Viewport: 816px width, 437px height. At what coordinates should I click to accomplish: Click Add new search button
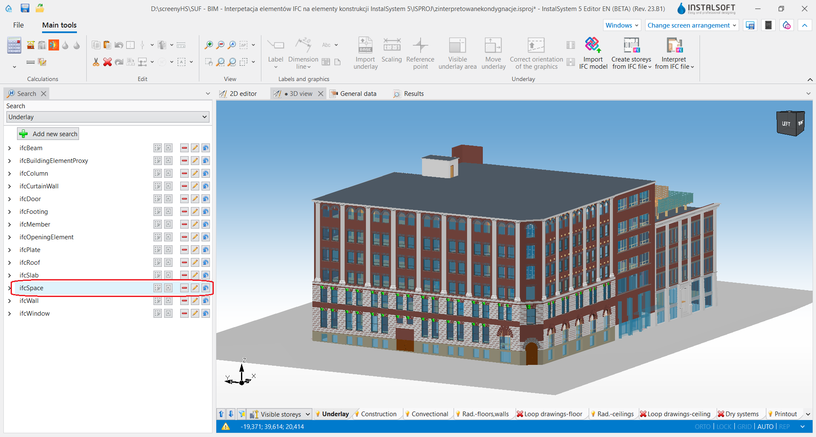pyautogui.click(x=48, y=134)
